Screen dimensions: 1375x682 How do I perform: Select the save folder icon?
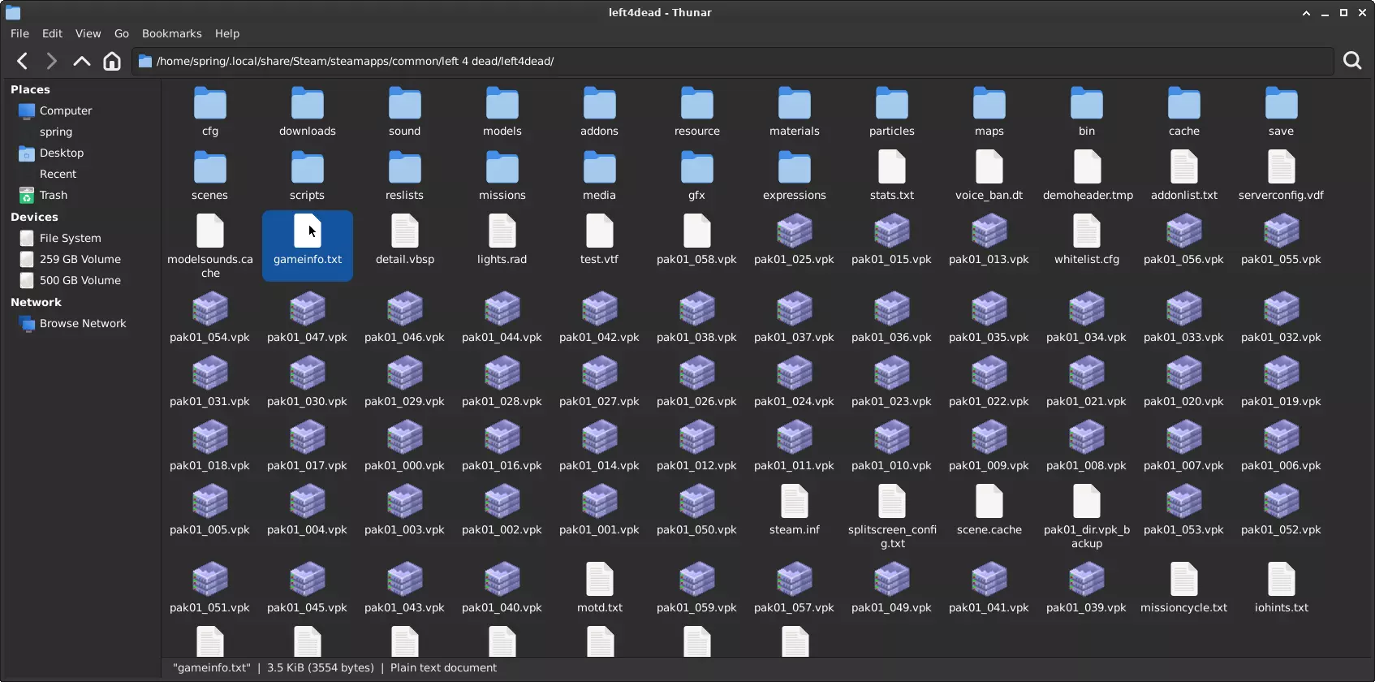1282,103
